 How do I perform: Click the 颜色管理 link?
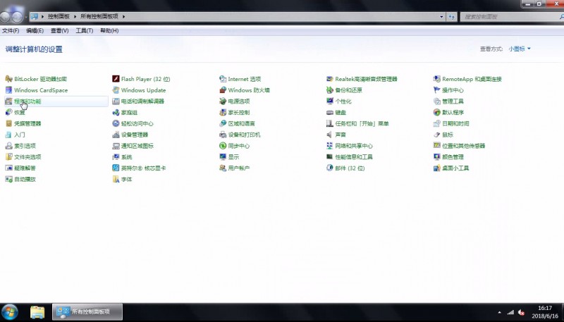tap(453, 157)
